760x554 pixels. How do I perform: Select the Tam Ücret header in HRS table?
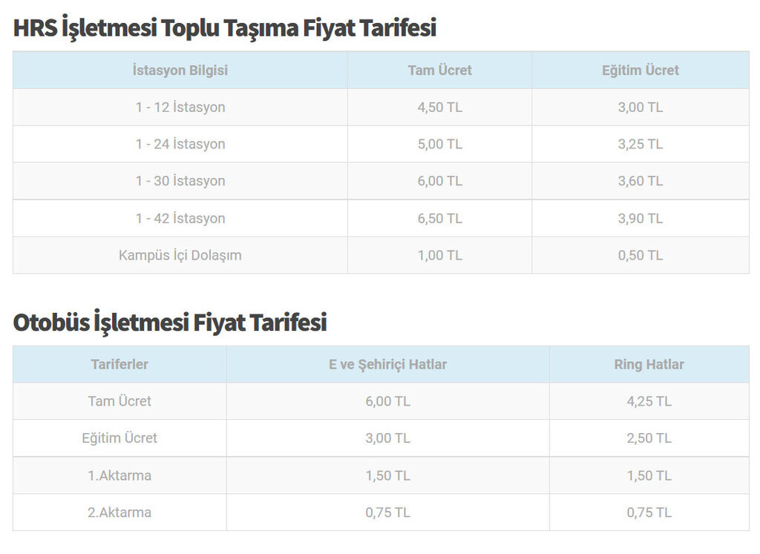439,70
